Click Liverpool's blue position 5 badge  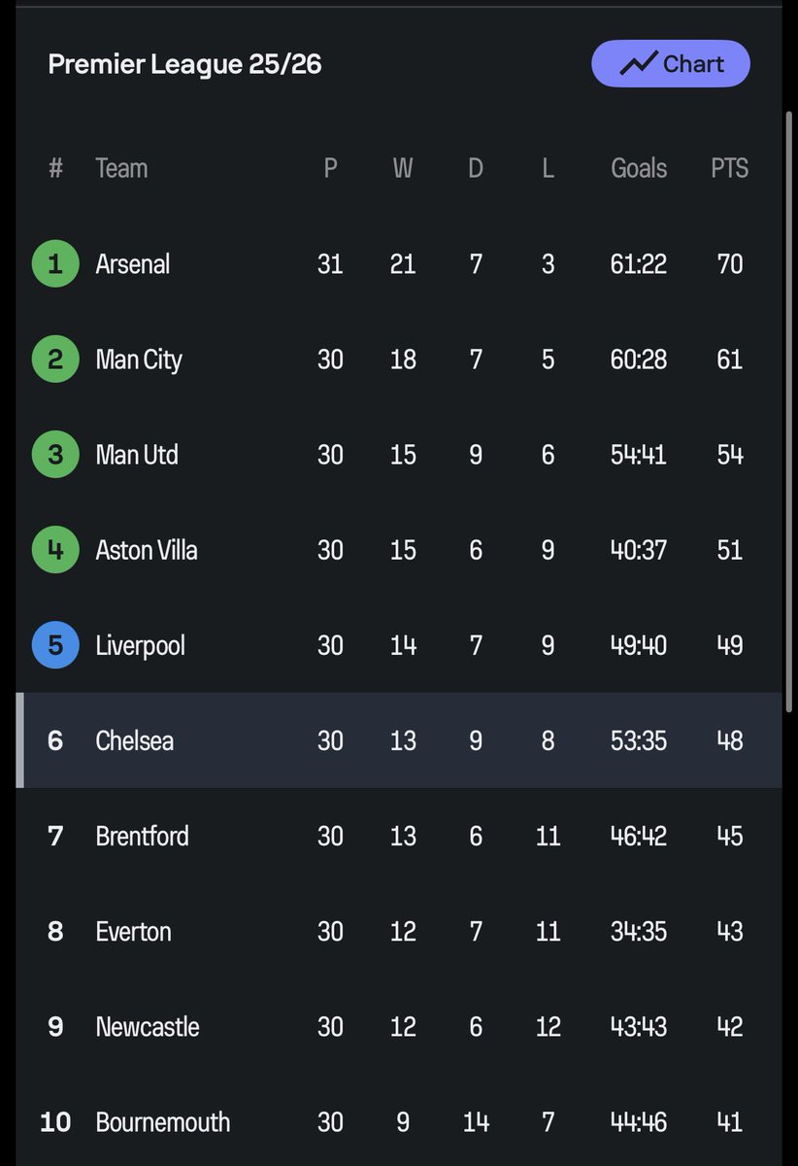[x=55, y=644]
